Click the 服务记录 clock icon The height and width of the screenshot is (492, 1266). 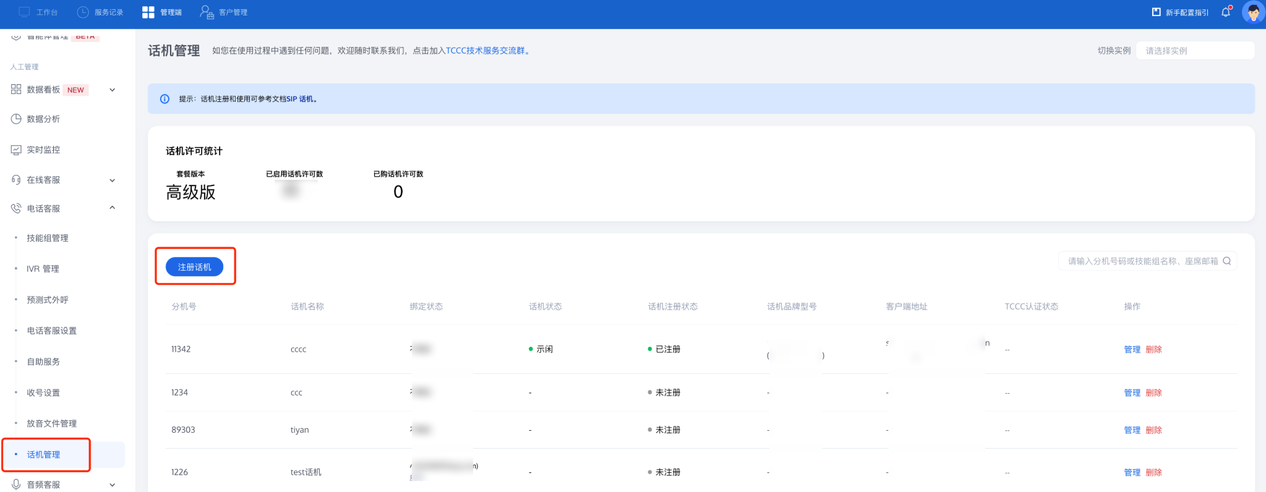click(83, 12)
